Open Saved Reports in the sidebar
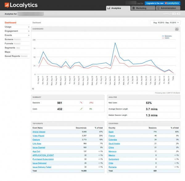 (12, 56)
